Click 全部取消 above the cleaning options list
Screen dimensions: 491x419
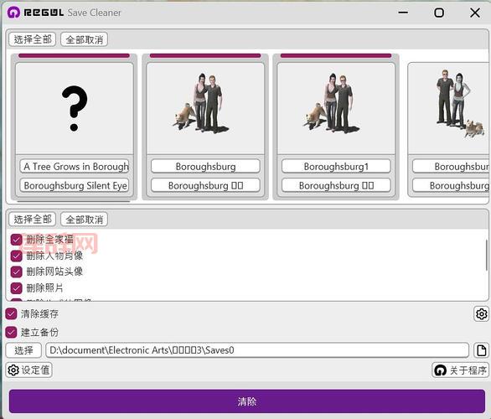tap(85, 220)
